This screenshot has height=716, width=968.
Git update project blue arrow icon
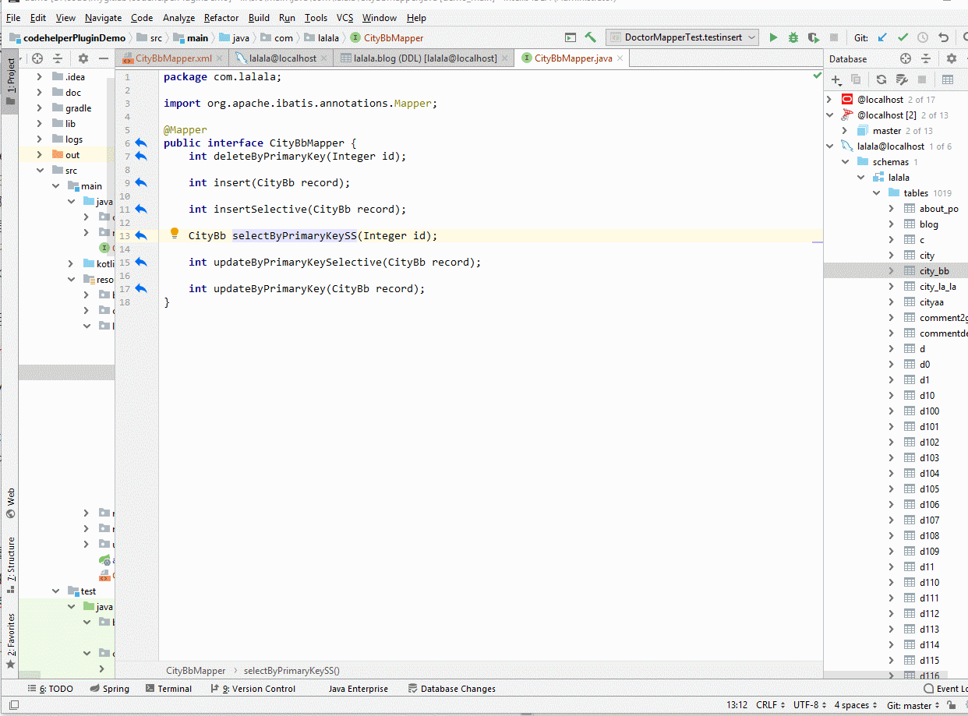click(882, 37)
